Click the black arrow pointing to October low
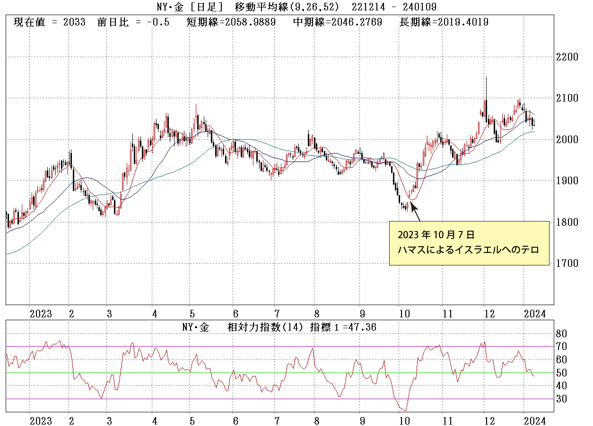 click(x=414, y=212)
